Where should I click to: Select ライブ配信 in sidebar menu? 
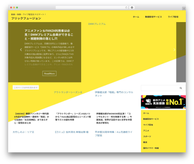148,125
